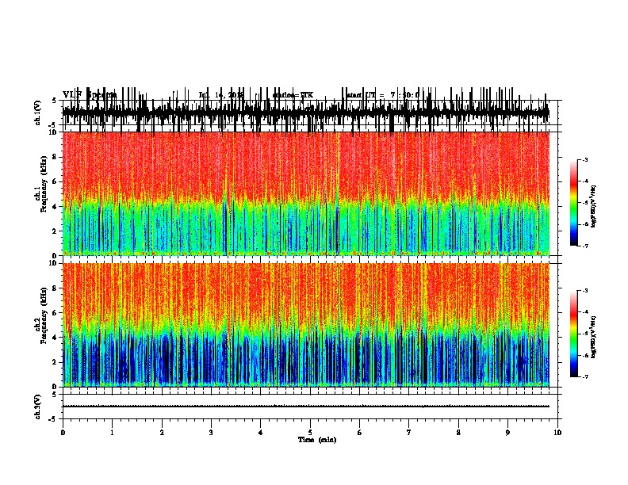Click the ch.2 spectrogram colorbar

click(x=574, y=334)
